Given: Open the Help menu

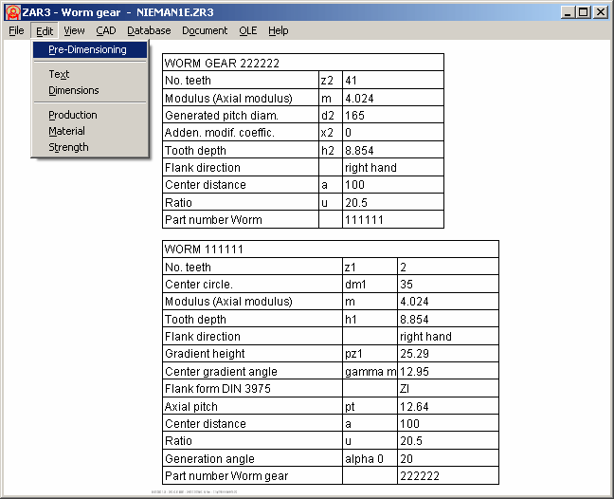Looking at the screenshot, I should 278,30.
